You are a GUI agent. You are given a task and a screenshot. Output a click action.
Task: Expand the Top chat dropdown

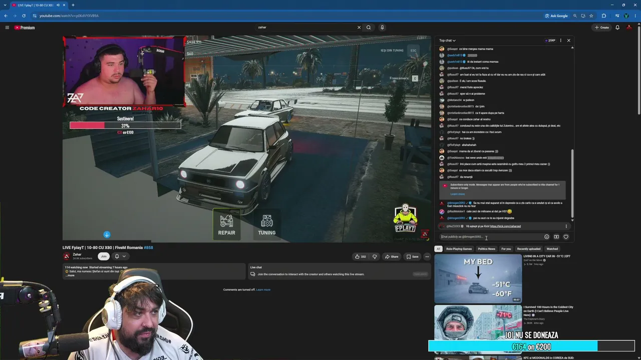coord(447,40)
